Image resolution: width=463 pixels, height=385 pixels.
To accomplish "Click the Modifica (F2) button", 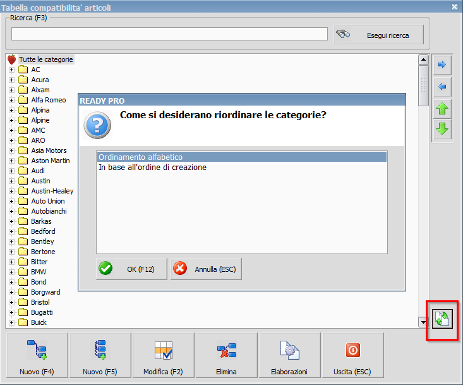I will 164,355.
